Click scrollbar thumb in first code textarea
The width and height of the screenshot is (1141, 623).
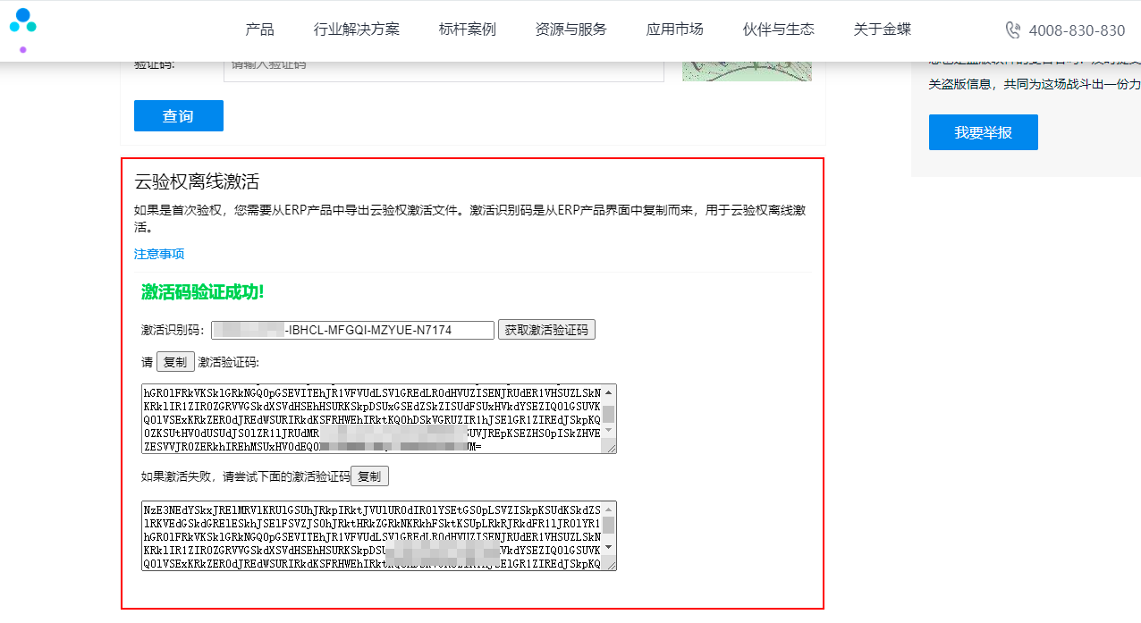click(609, 414)
